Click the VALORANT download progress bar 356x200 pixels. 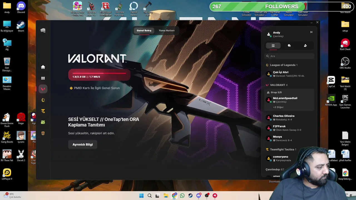click(x=99, y=75)
